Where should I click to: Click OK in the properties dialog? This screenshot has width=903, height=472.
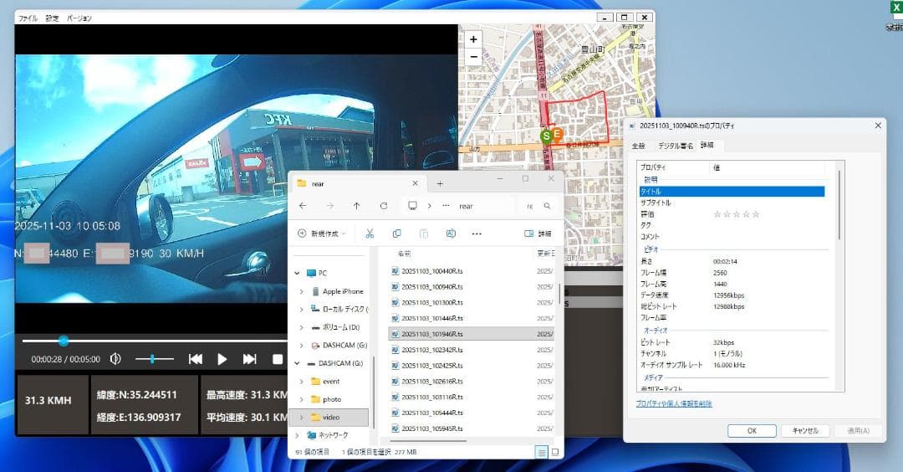point(751,431)
